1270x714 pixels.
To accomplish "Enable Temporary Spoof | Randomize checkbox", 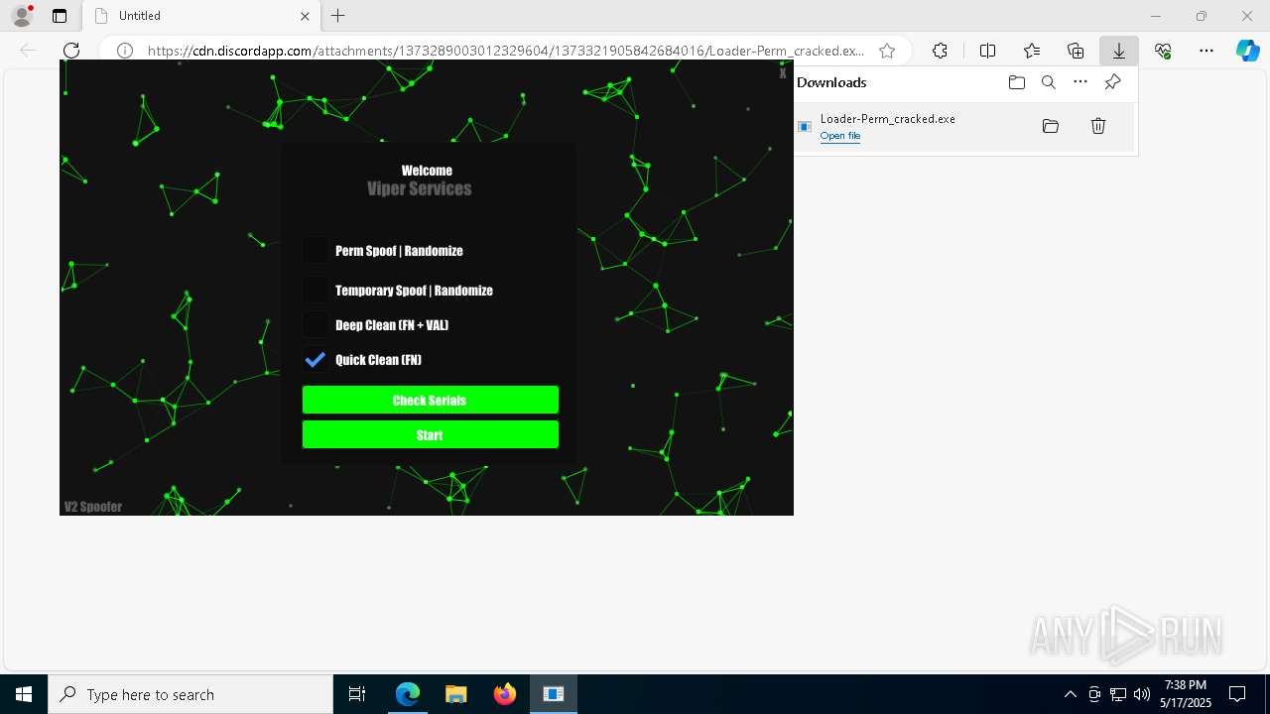I will pos(316,290).
